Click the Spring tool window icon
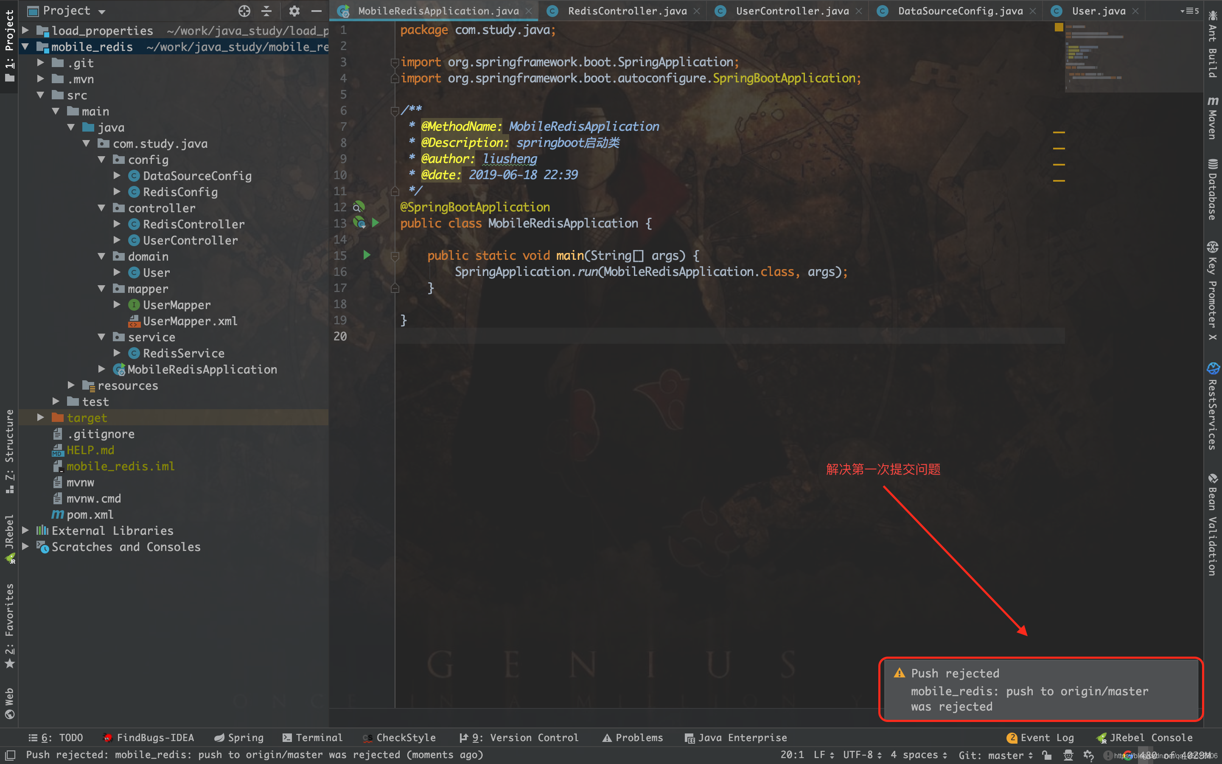Viewport: 1222px width, 764px height. click(x=238, y=738)
